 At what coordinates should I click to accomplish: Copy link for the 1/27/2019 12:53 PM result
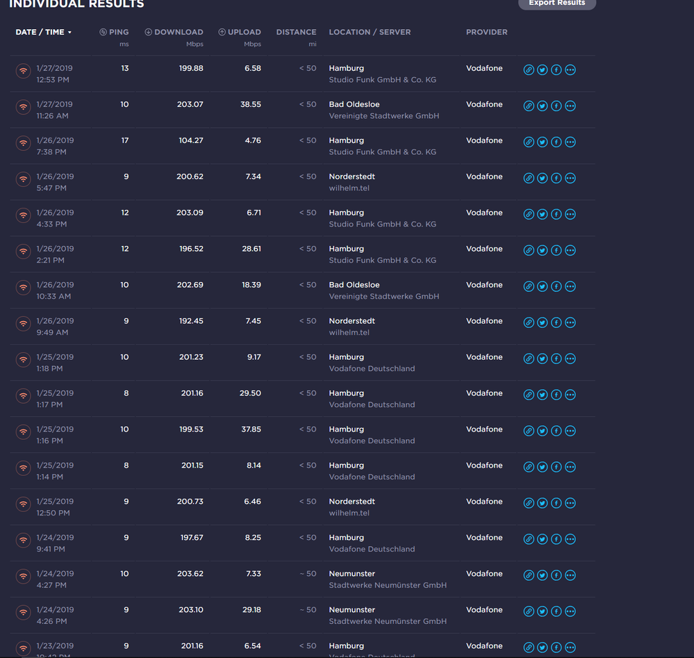(529, 70)
